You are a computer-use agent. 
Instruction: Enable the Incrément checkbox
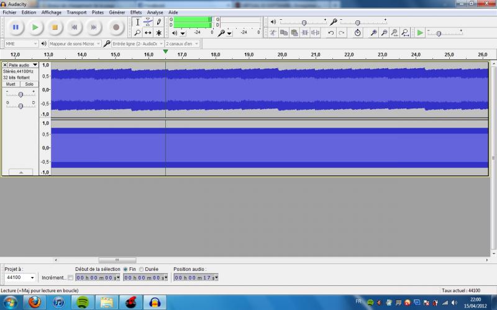pyautogui.click(x=70, y=278)
